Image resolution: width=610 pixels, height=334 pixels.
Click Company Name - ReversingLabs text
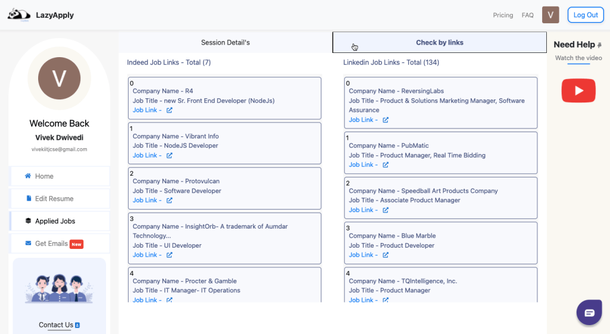coord(396,91)
